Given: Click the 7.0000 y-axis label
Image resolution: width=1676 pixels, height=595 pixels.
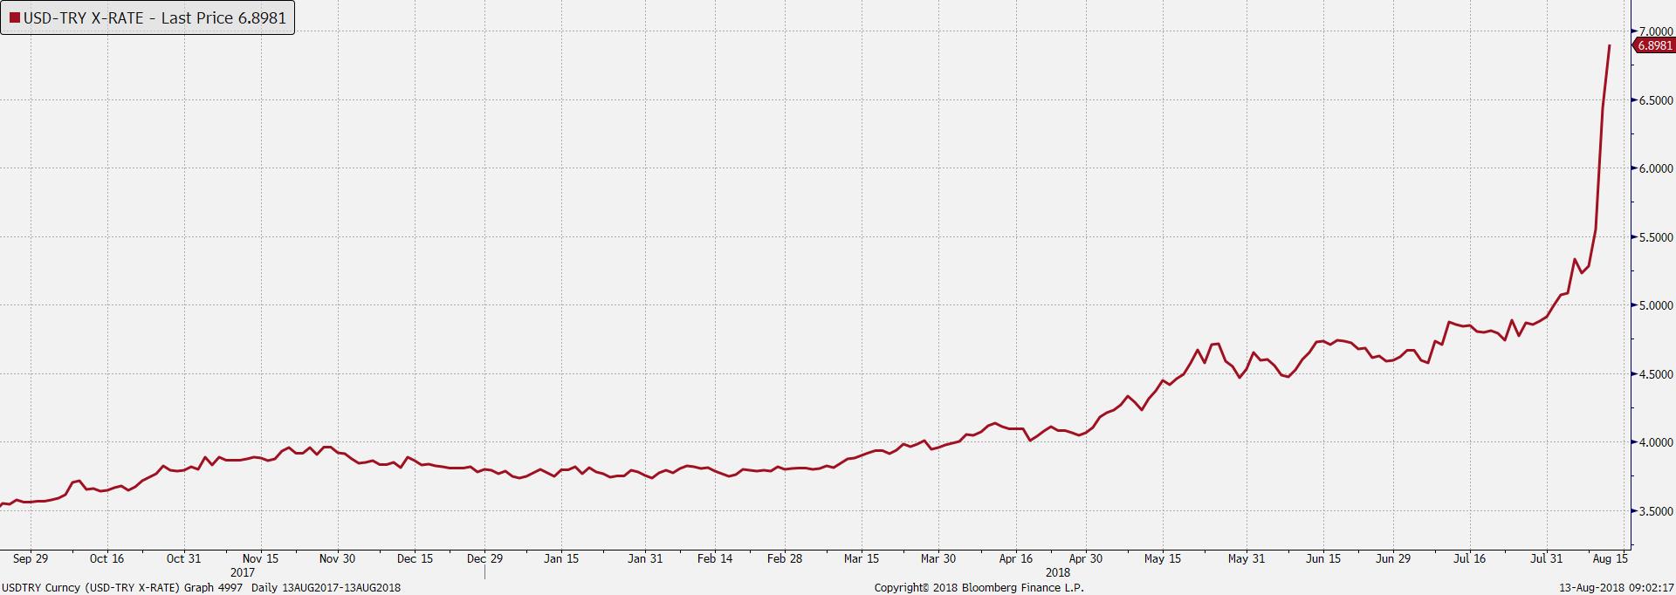Looking at the screenshot, I should coord(1654,31).
